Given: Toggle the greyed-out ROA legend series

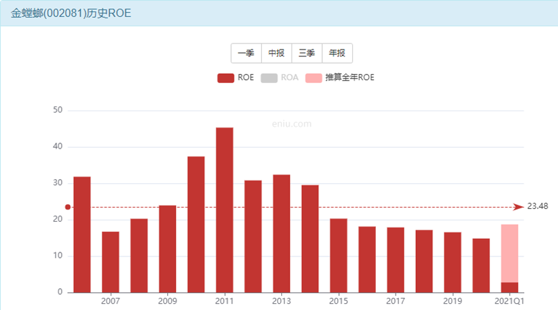Looking at the screenshot, I should point(279,77).
